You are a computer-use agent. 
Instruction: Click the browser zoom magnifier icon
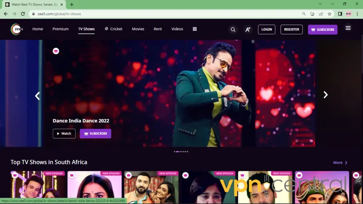pyautogui.click(x=304, y=14)
